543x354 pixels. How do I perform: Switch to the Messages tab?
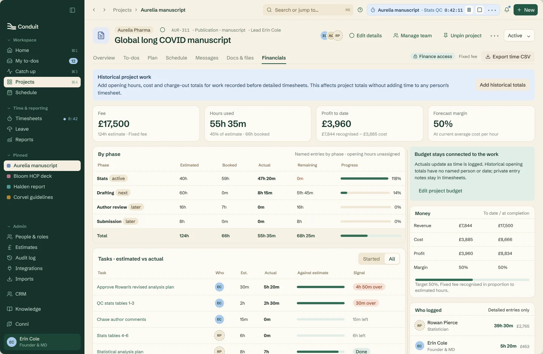[x=207, y=58]
